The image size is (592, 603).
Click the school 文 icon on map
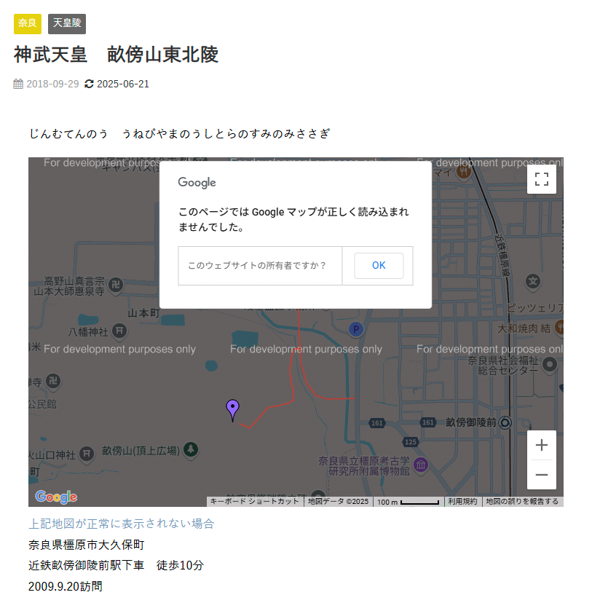click(x=533, y=282)
